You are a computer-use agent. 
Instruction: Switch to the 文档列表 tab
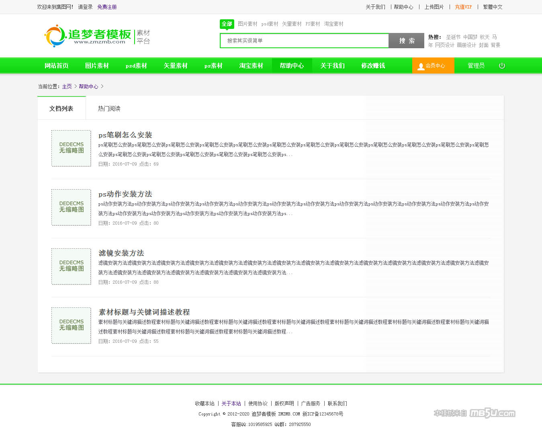(61, 108)
